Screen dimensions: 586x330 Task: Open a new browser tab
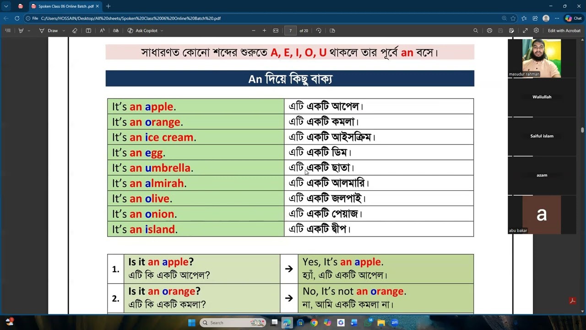click(x=108, y=6)
